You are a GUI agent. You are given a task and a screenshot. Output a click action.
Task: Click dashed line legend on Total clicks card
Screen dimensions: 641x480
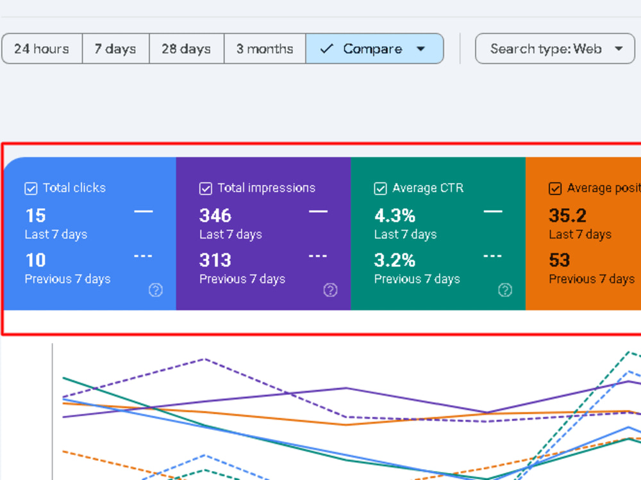pyautogui.click(x=143, y=257)
